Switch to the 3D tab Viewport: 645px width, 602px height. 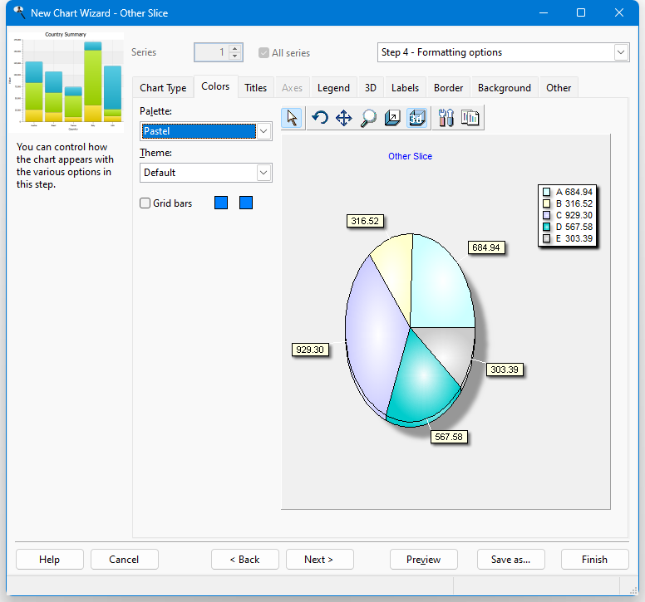point(371,88)
